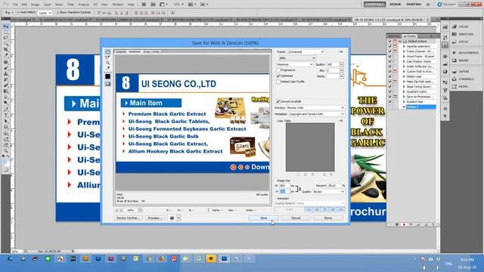Screen dimensions: 484x272
Task: Open the Adjustments panel icon
Action: 454,53
